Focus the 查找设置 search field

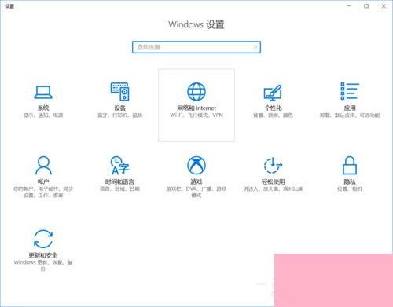coord(196,47)
